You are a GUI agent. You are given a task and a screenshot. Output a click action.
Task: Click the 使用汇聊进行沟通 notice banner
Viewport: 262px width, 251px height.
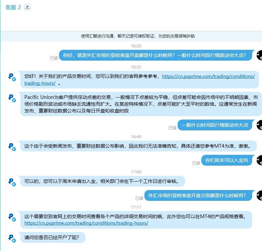click(x=131, y=36)
